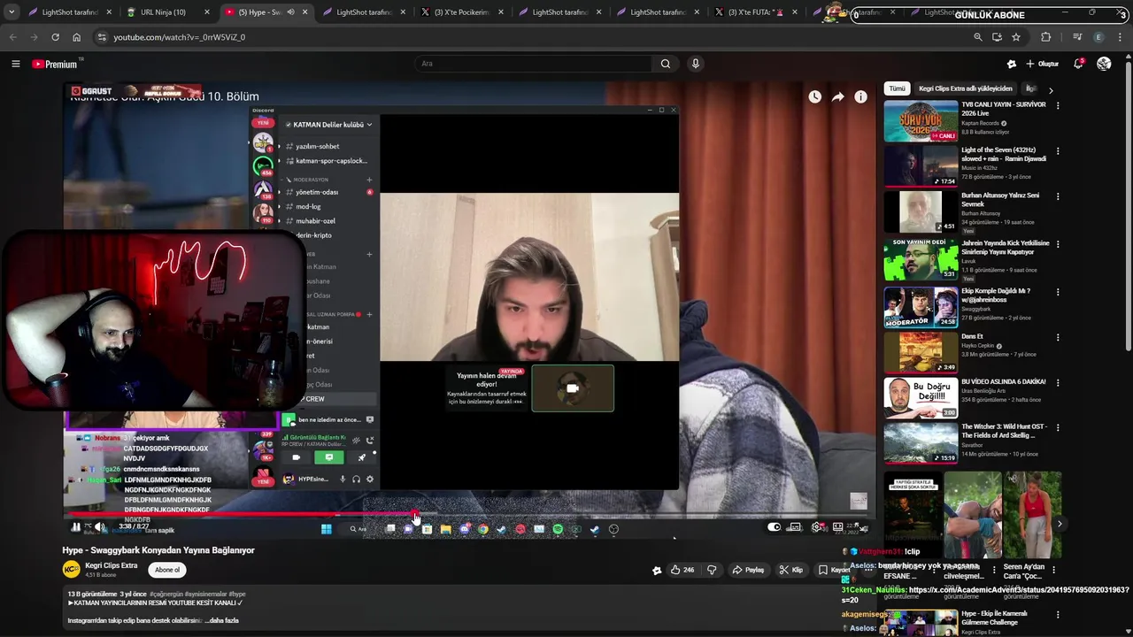Open Light of the Seven video title
The height and width of the screenshot is (637, 1133).
tap(1004, 155)
